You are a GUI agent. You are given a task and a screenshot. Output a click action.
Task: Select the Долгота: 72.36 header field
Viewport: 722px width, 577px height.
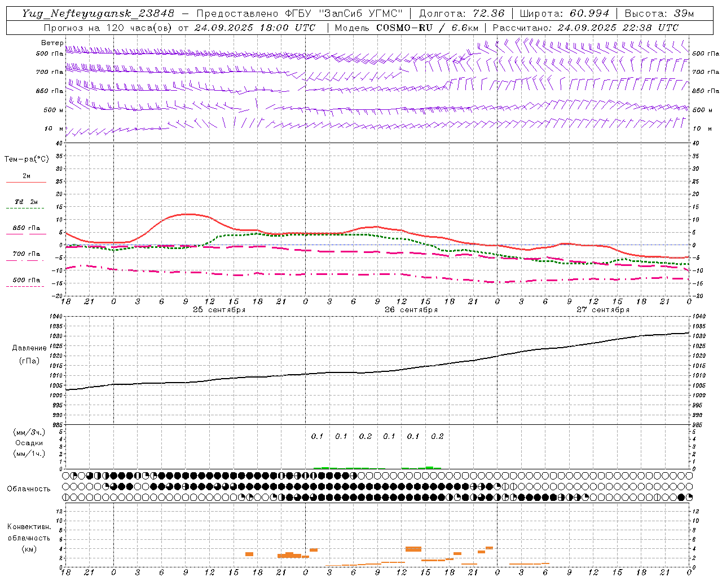pyautogui.click(x=461, y=14)
